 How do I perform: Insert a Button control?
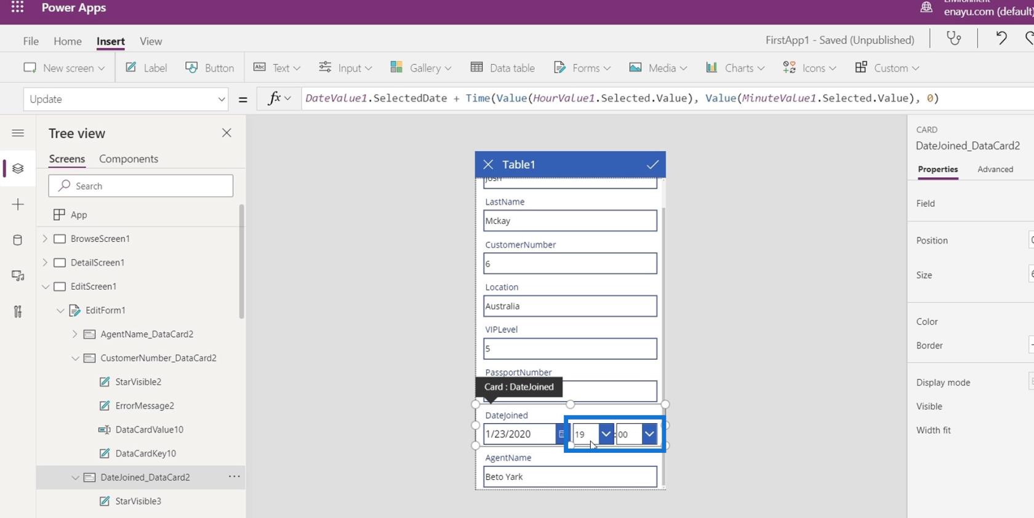coord(210,68)
